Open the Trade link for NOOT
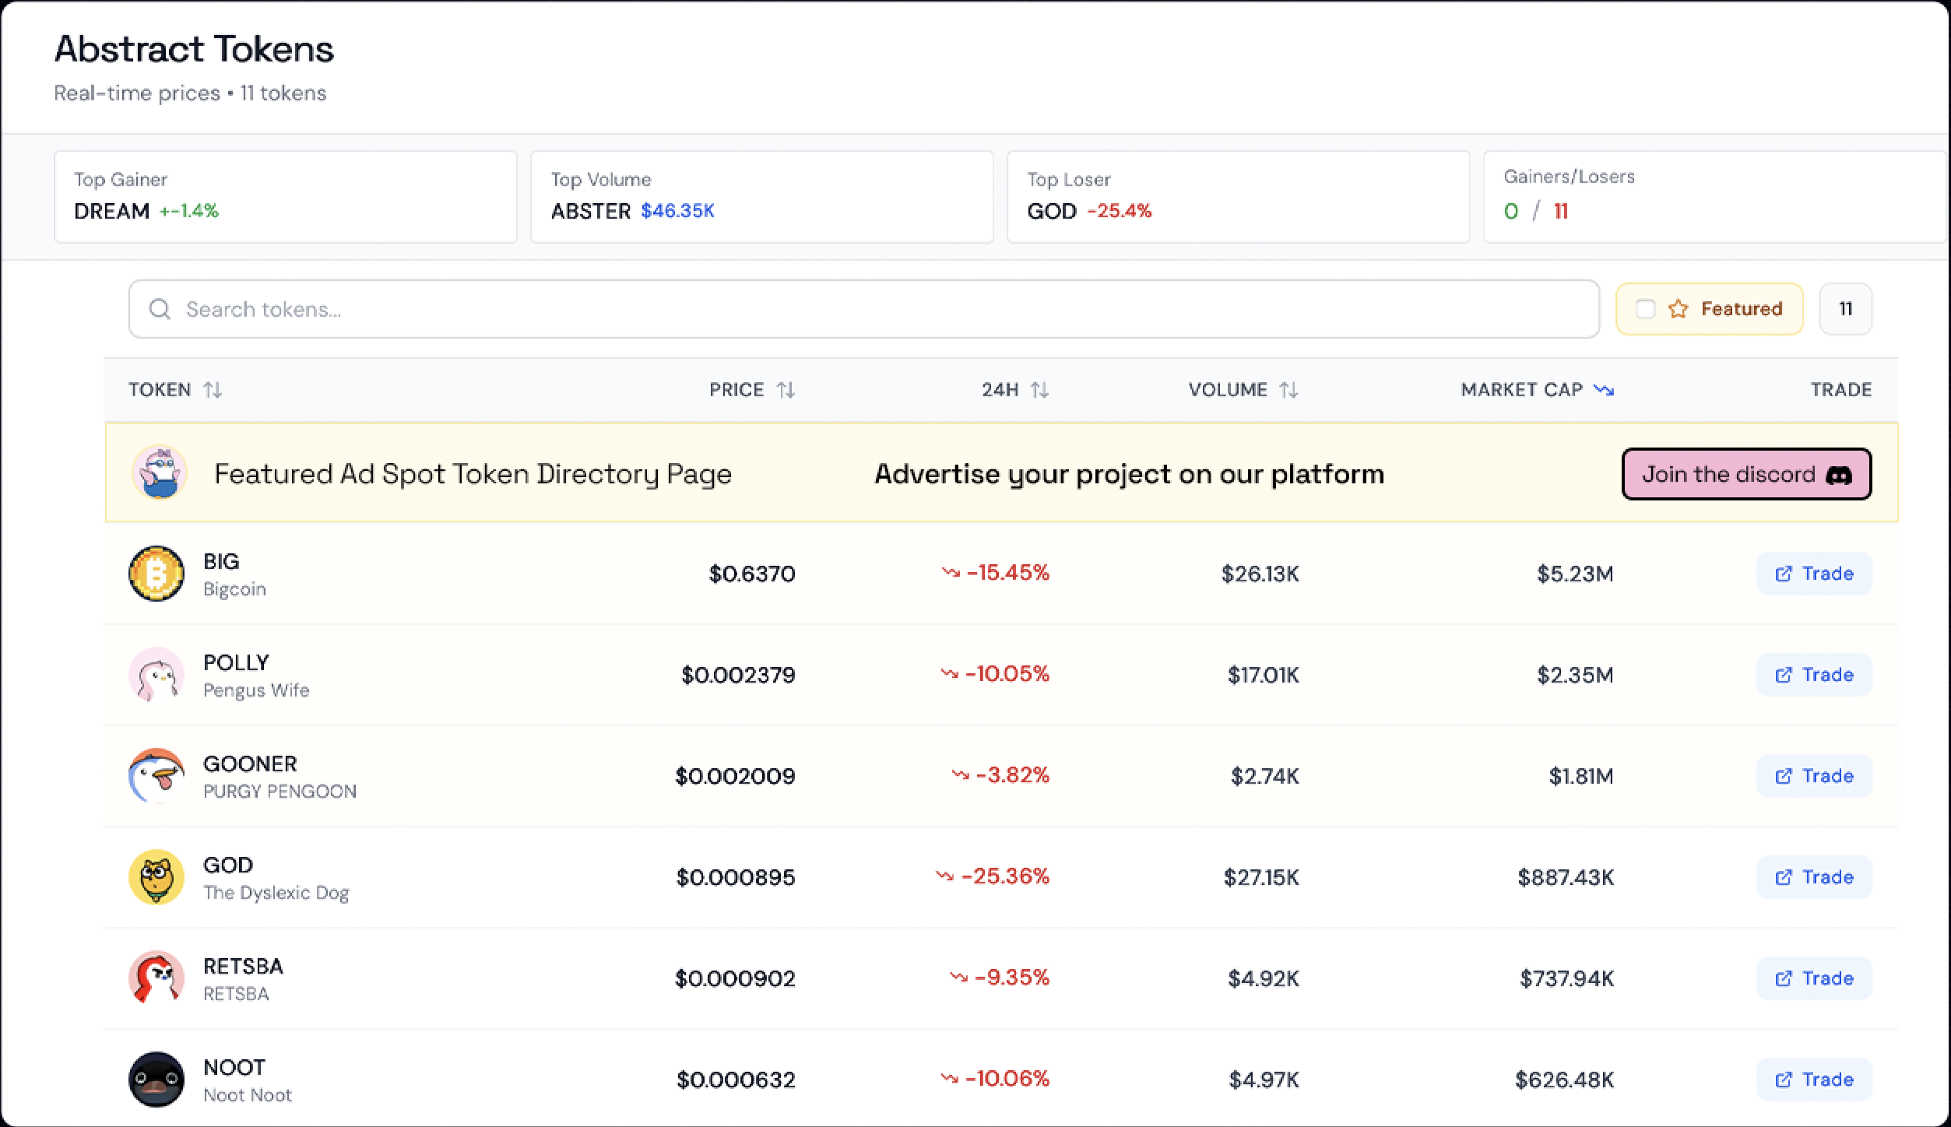This screenshot has width=1951, height=1127. pyautogui.click(x=1814, y=1080)
